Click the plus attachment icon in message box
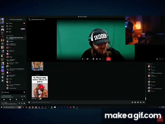This screenshot has width=165, height=124. coord(29,102)
